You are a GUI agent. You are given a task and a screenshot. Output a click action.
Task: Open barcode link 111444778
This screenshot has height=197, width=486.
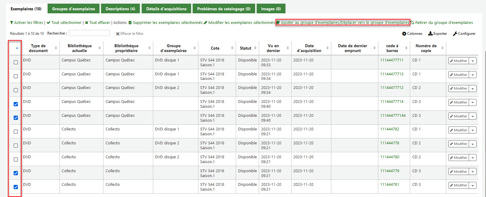tap(390, 143)
